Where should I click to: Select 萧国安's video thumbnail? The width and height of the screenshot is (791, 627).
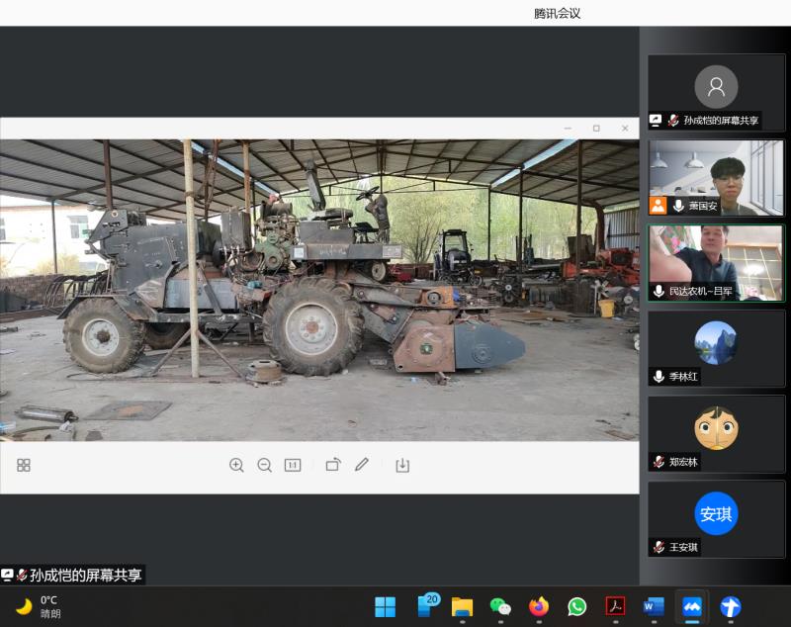[716, 176]
